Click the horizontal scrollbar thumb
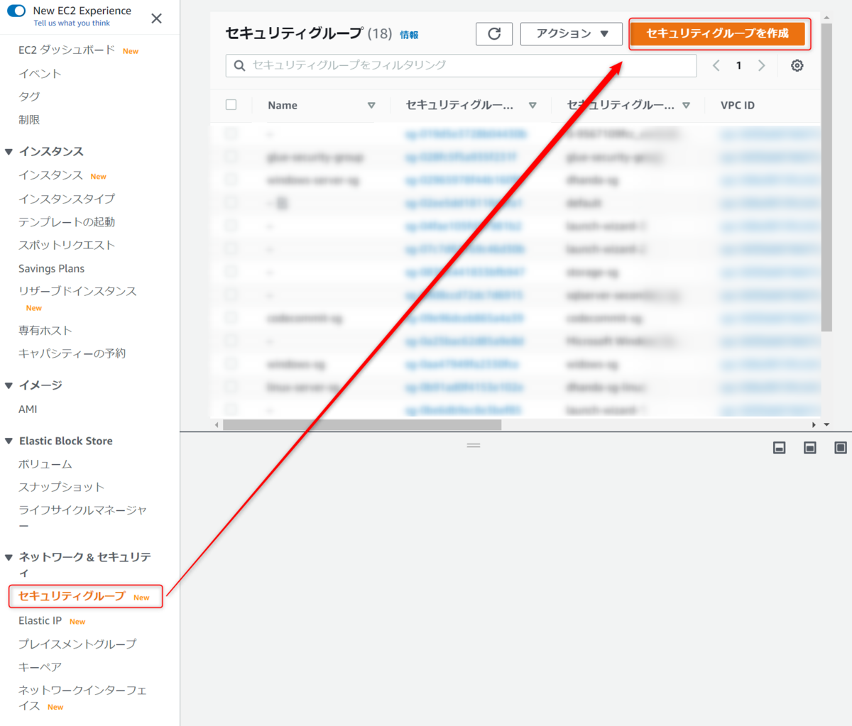The image size is (852, 726). click(x=362, y=424)
